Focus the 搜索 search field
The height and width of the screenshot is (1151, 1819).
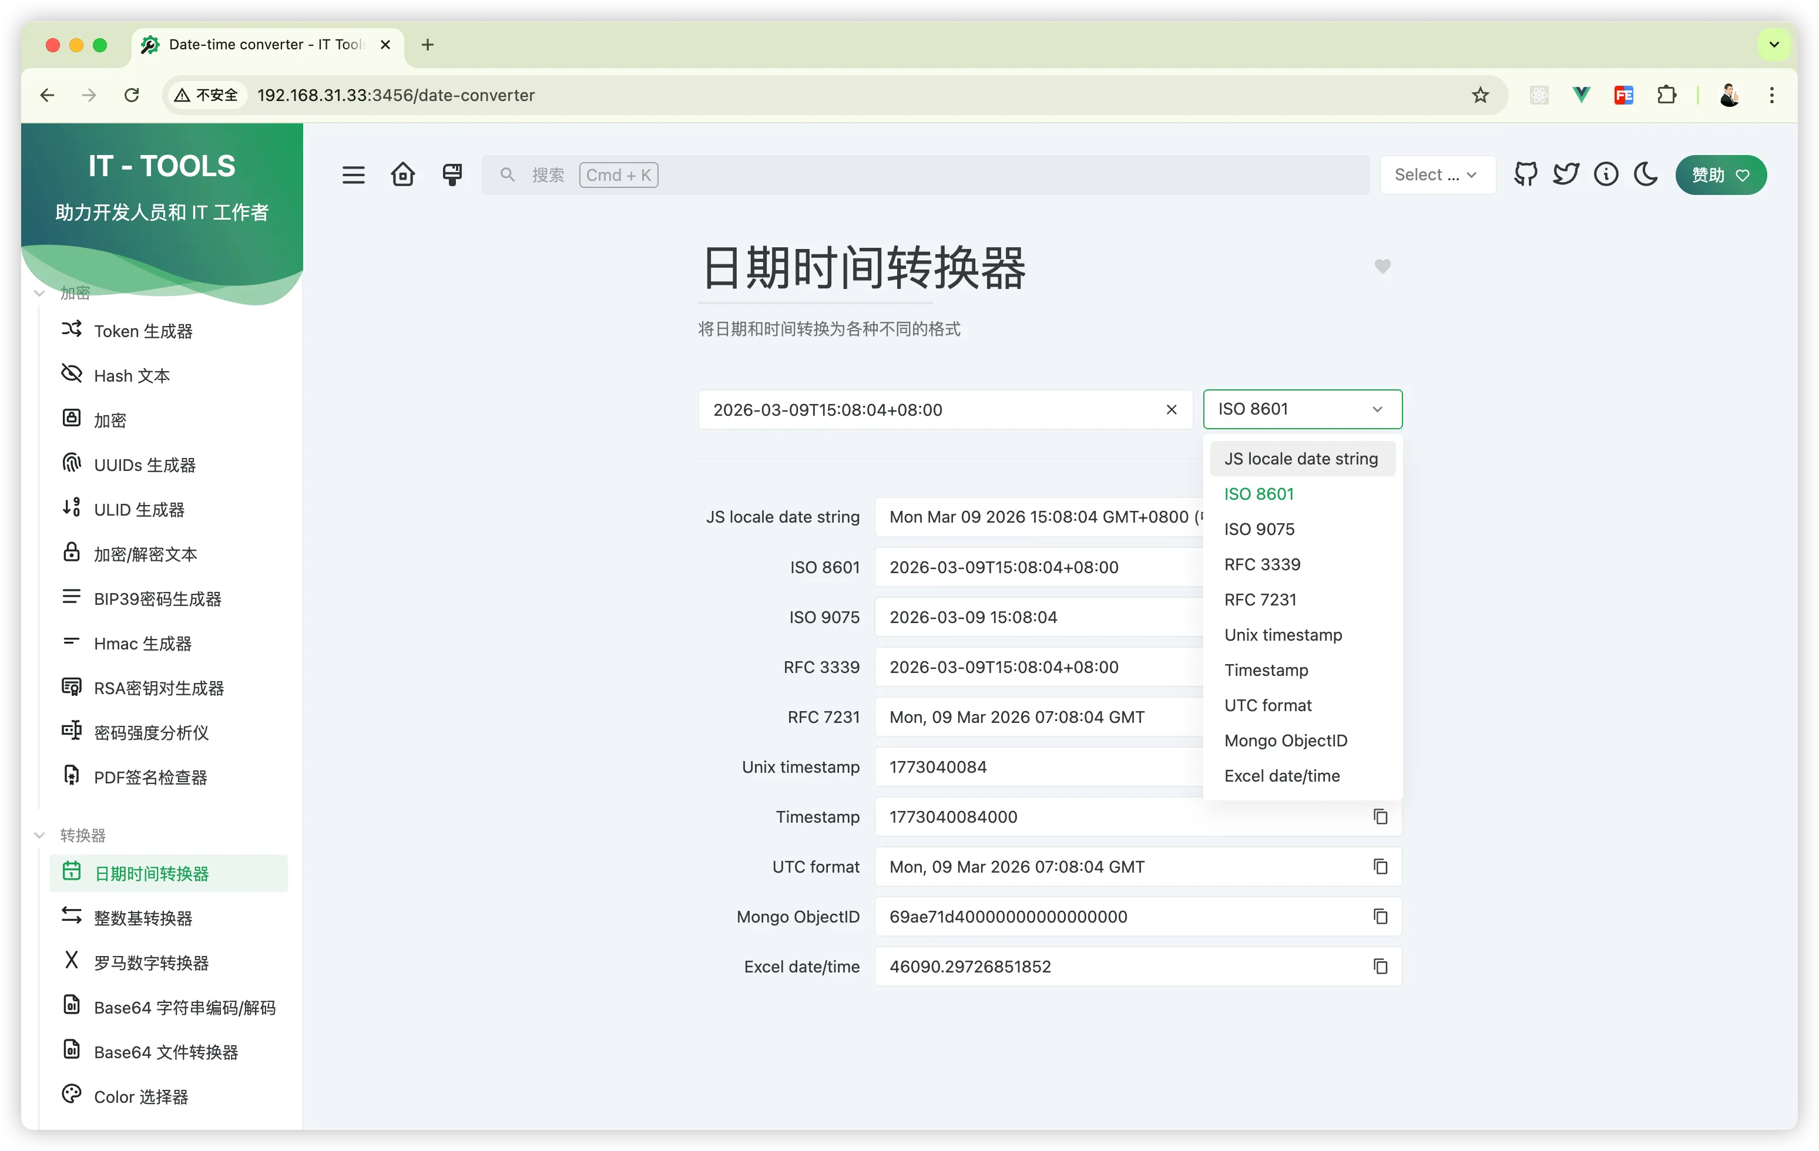(925, 174)
